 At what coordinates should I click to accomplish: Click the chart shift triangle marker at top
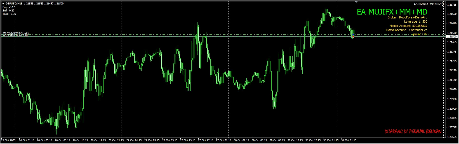click(x=356, y=2)
